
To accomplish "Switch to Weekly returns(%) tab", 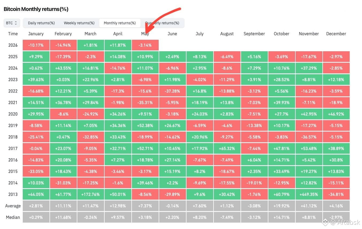I will 79,23.
